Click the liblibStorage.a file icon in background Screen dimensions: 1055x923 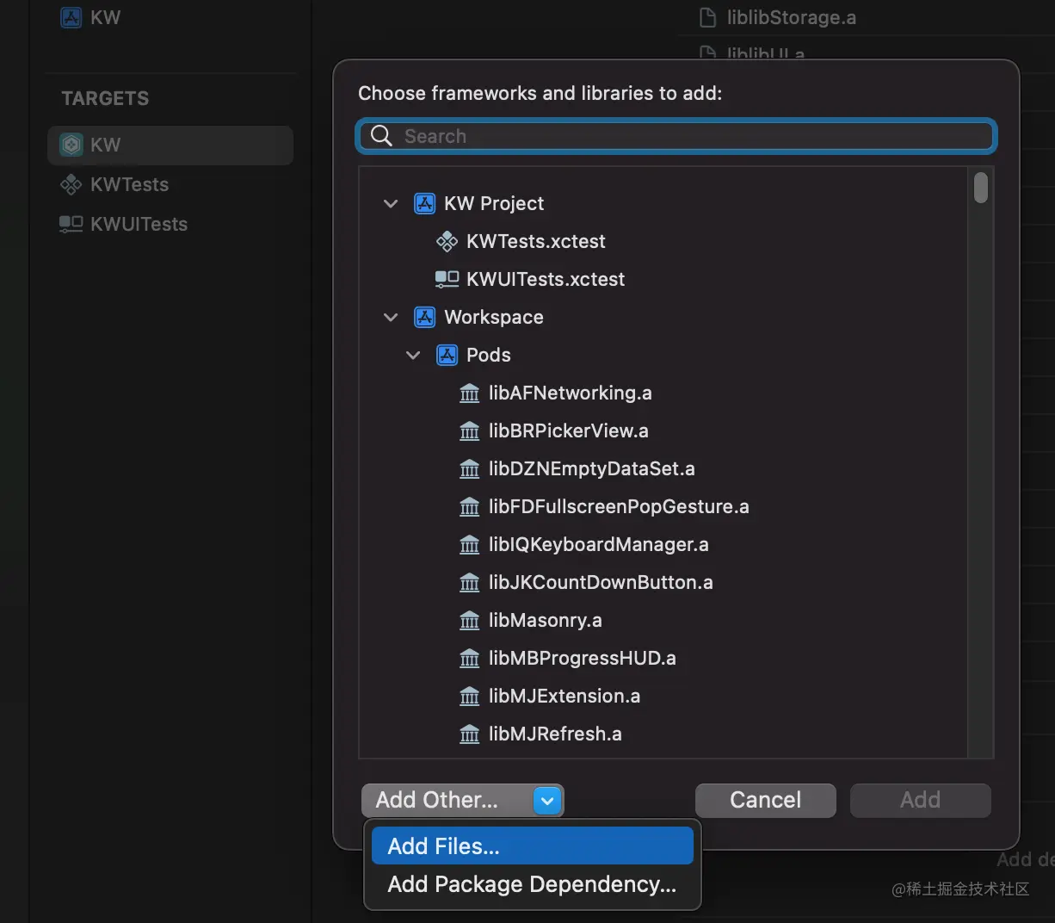707,17
